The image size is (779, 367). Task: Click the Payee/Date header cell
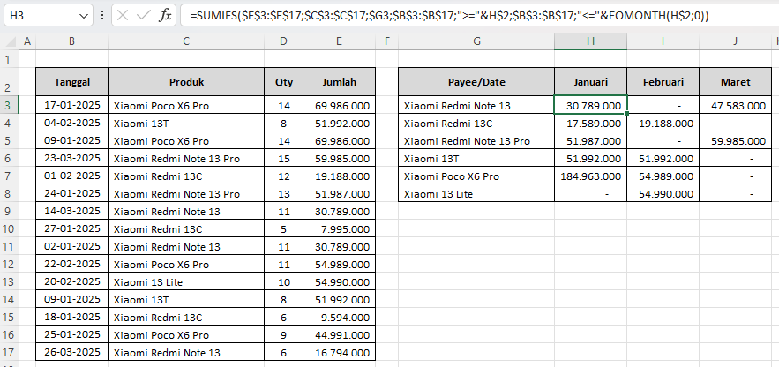(x=476, y=82)
